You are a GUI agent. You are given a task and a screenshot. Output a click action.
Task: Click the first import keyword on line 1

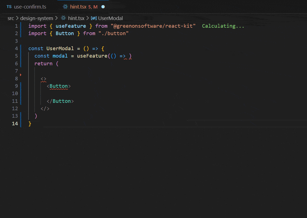click(37, 26)
